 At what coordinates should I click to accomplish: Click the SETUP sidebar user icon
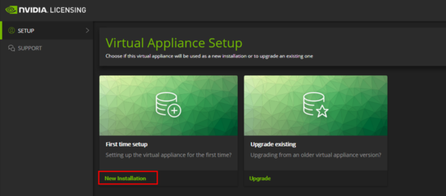(12, 31)
